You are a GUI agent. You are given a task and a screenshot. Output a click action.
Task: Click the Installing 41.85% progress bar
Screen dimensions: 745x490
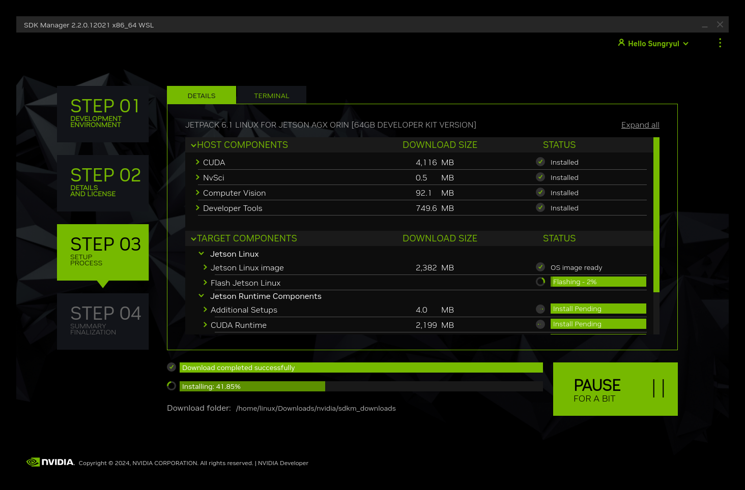pos(361,386)
